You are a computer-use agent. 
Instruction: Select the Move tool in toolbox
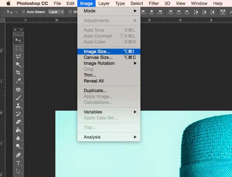(18, 40)
